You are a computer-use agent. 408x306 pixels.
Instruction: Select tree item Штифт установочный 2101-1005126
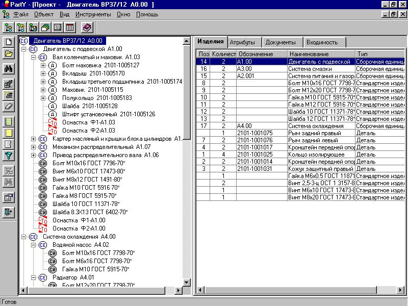[x=109, y=114]
